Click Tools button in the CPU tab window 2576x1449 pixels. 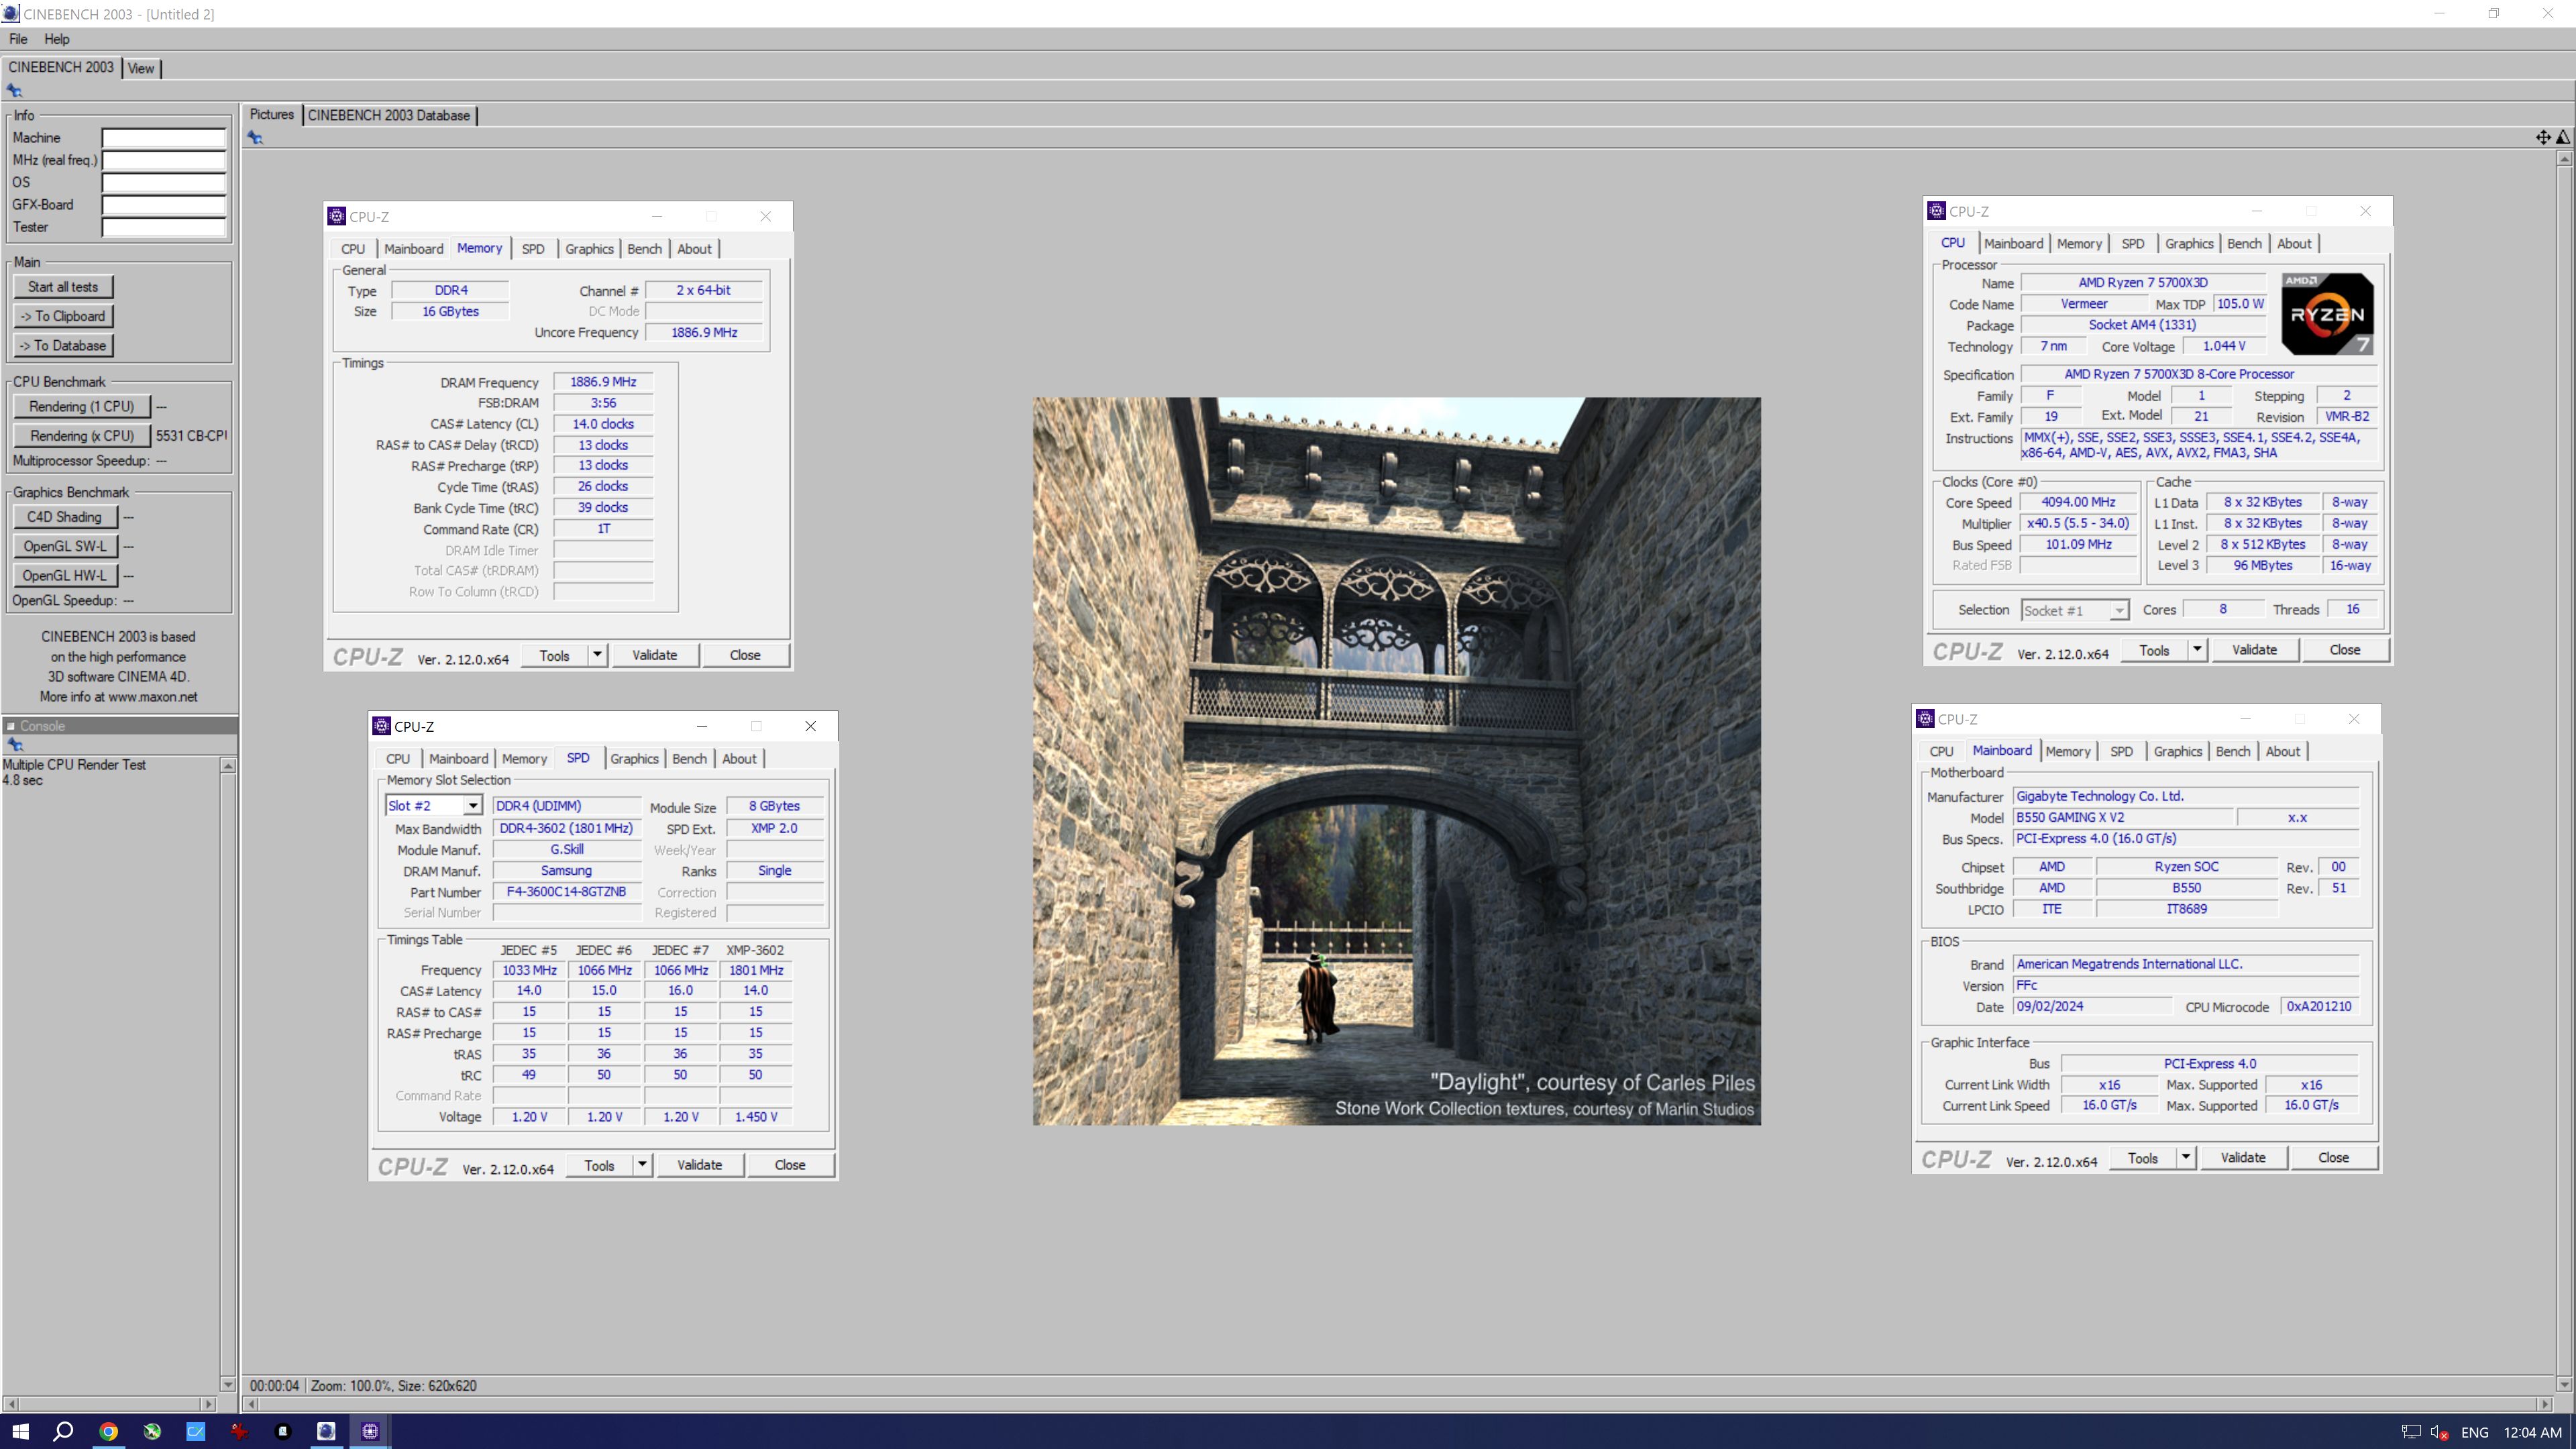point(2155,650)
